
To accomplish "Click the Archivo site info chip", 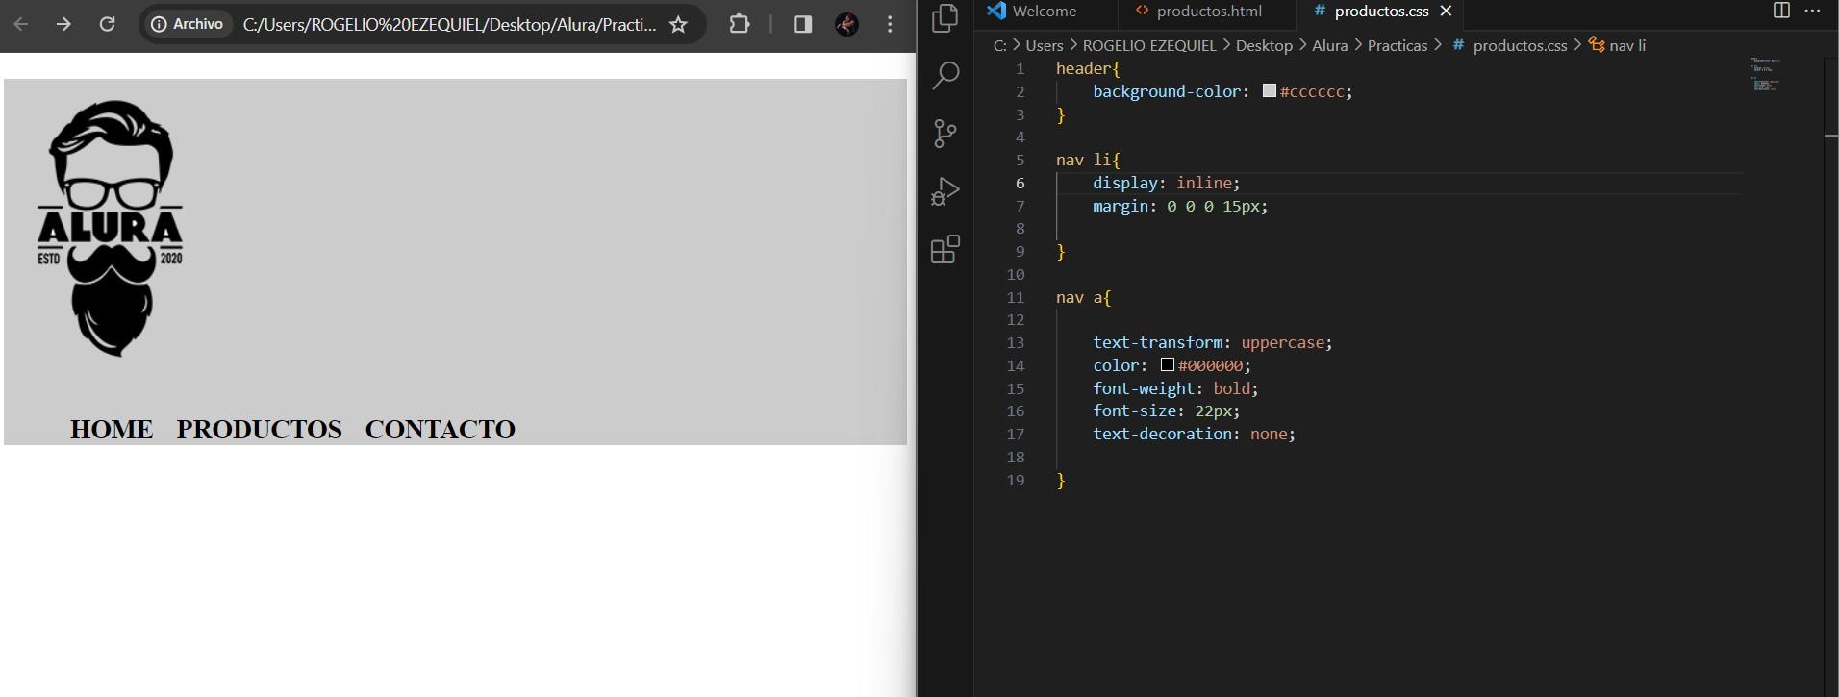I will click(189, 24).
